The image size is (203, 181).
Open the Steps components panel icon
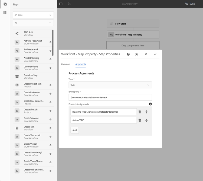5,4
